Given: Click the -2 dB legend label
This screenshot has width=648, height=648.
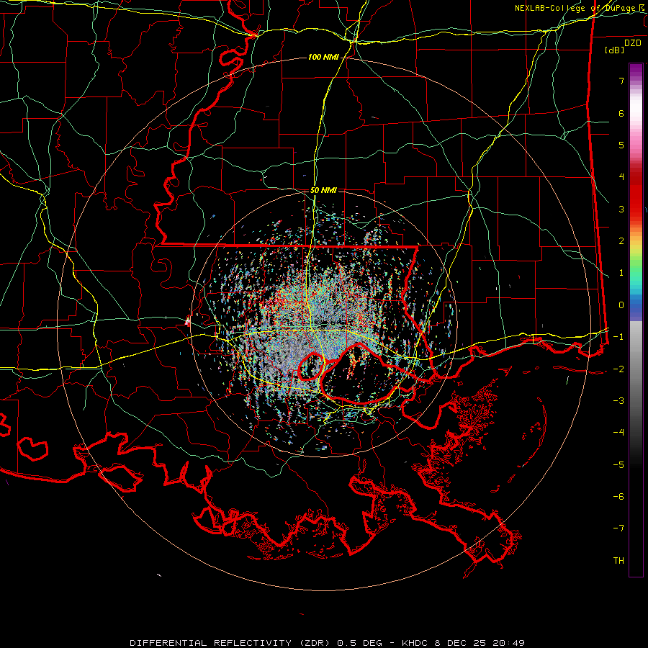Looking at the screenshot, I should tap(618, 369).
